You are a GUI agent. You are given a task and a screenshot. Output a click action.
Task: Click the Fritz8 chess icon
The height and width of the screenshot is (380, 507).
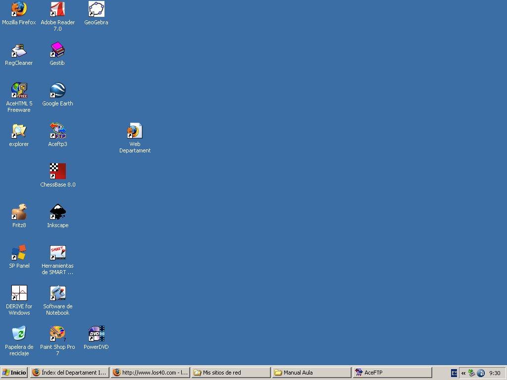pyautogui.click(x=19, y=212)
